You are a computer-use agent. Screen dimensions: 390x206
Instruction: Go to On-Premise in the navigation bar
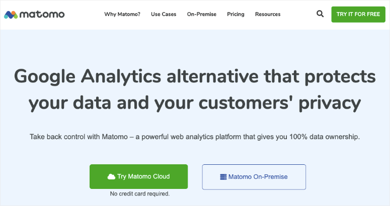click(x=201, y=14)
